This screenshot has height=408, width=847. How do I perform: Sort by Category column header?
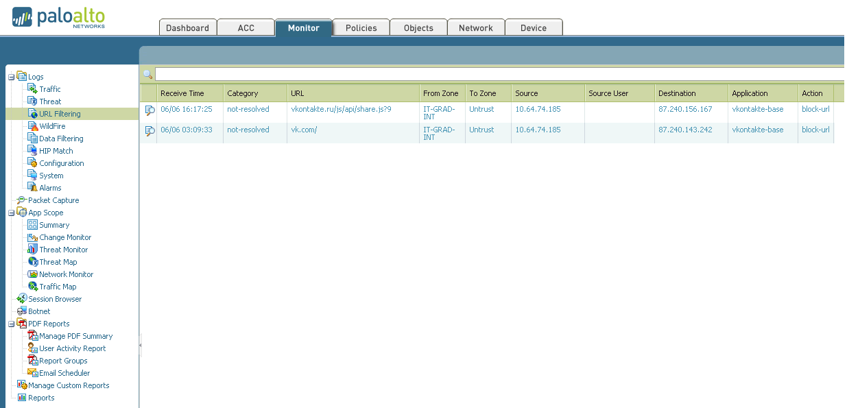[255, 93]
